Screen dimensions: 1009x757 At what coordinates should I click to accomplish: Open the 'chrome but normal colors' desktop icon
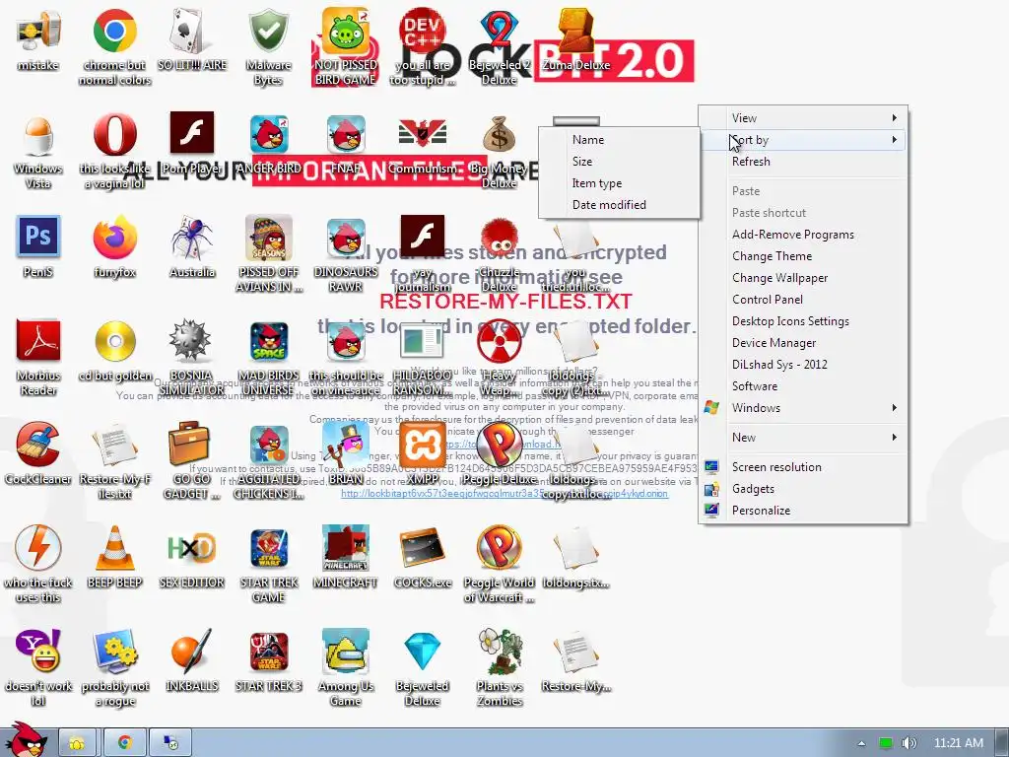tap(114, 46)
